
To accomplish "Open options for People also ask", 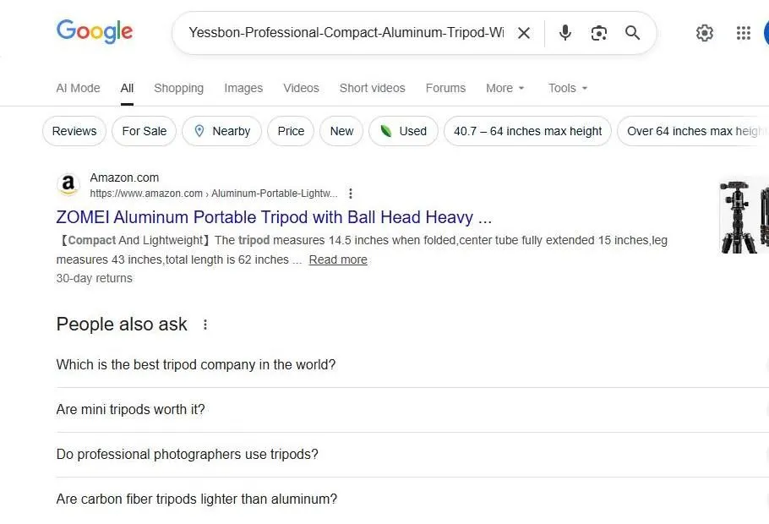I will click(x=205, y=325).
